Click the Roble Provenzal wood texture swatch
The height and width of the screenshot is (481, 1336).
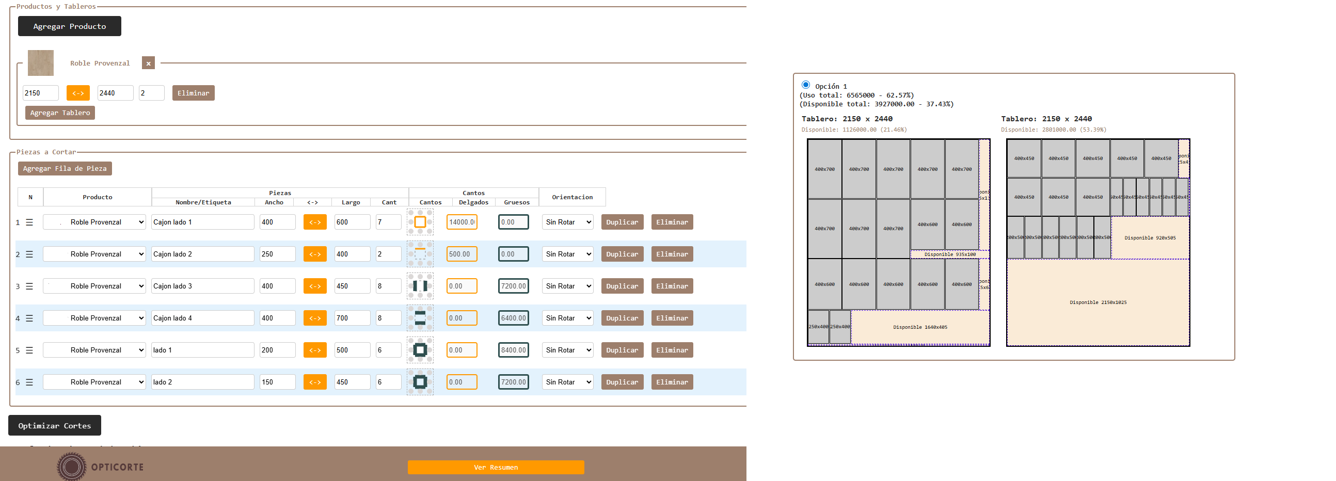41,63
